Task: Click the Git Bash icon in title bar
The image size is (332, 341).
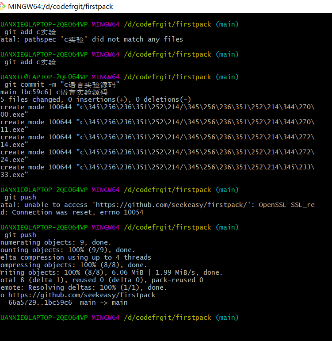Action: coord(3,7)
